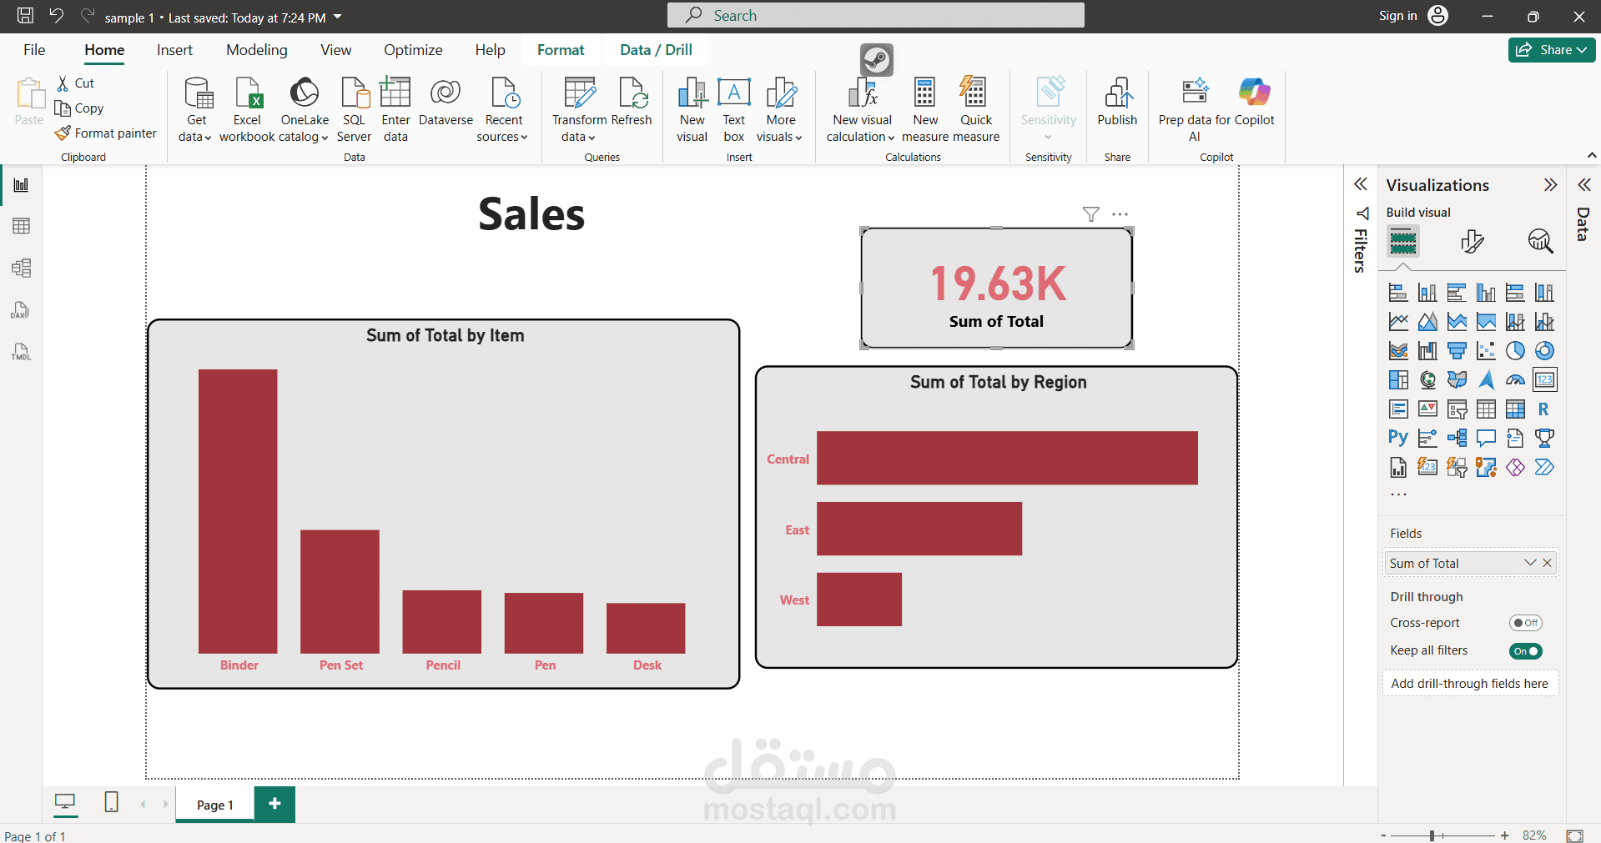Open the View ribbon tab

[336, 50]
